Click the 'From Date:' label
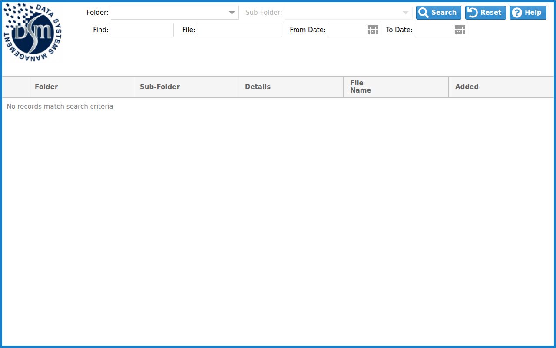This screenshot has width=556, height=348. 308,30
